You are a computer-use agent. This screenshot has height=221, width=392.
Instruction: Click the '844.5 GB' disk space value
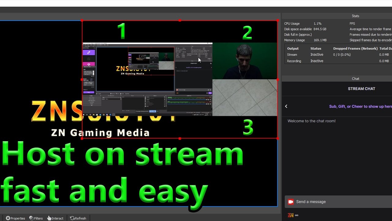[320, 29]
